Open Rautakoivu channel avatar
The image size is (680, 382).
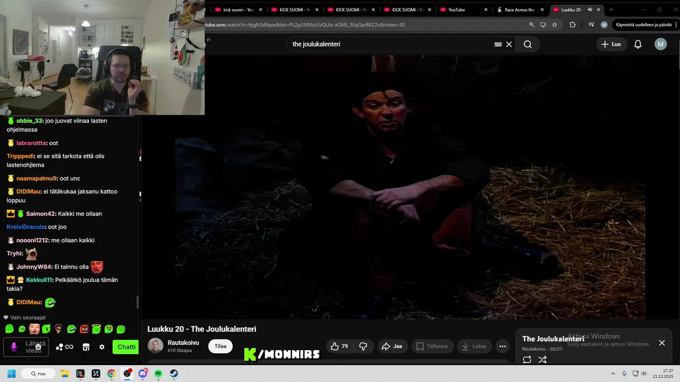[155, 346]
